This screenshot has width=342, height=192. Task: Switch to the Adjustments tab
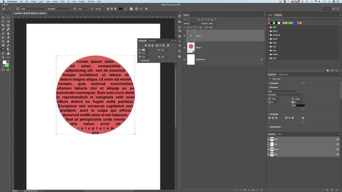[283, 75]
